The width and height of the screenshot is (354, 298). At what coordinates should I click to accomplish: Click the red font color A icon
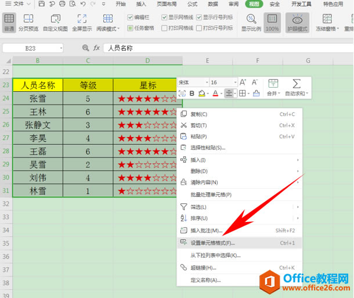pyautogui.click(x=215, y=94)
